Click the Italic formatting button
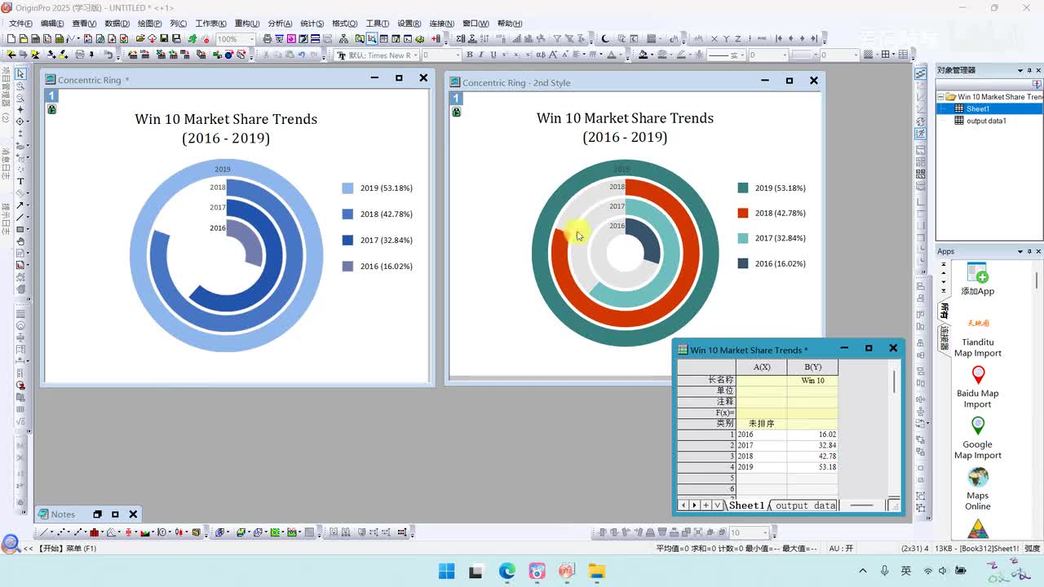Screen dimensions: 1044x587 pyautogui.click(x=480, y=55)
